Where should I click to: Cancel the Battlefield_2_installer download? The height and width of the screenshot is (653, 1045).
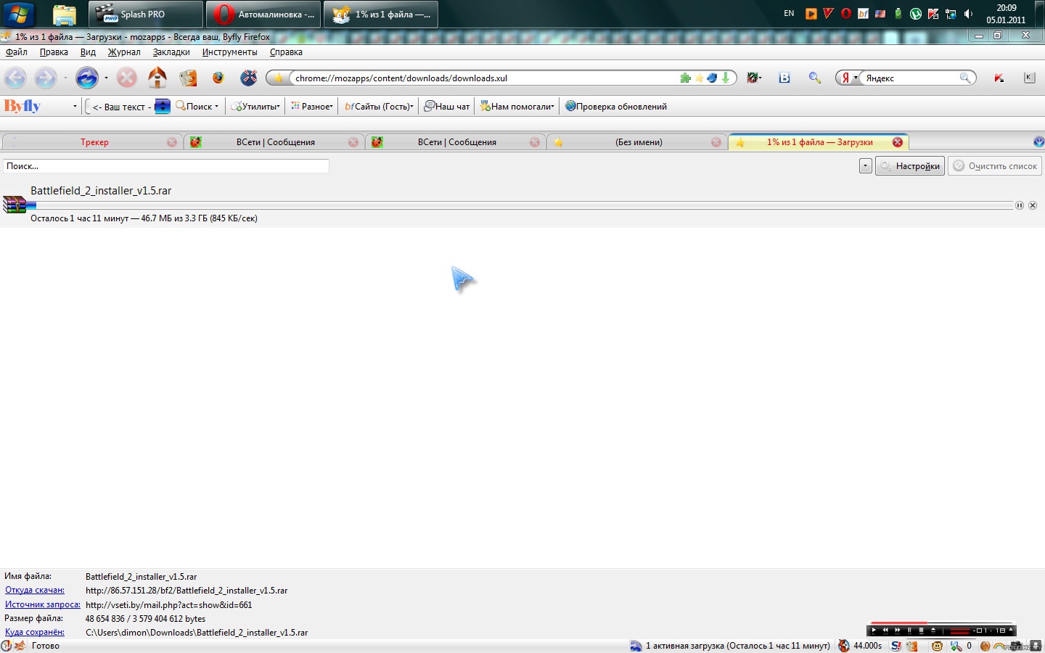(x=1033, y=205)
